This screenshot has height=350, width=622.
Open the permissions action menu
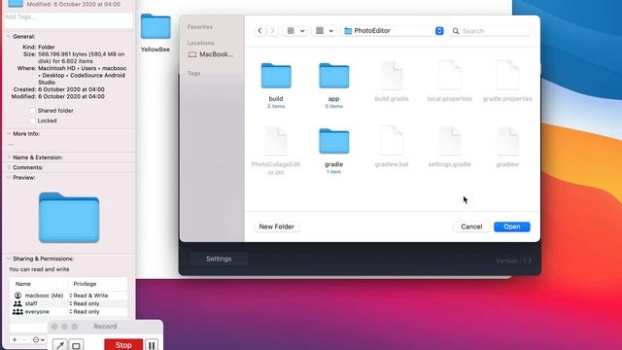(x=39, y=339)
